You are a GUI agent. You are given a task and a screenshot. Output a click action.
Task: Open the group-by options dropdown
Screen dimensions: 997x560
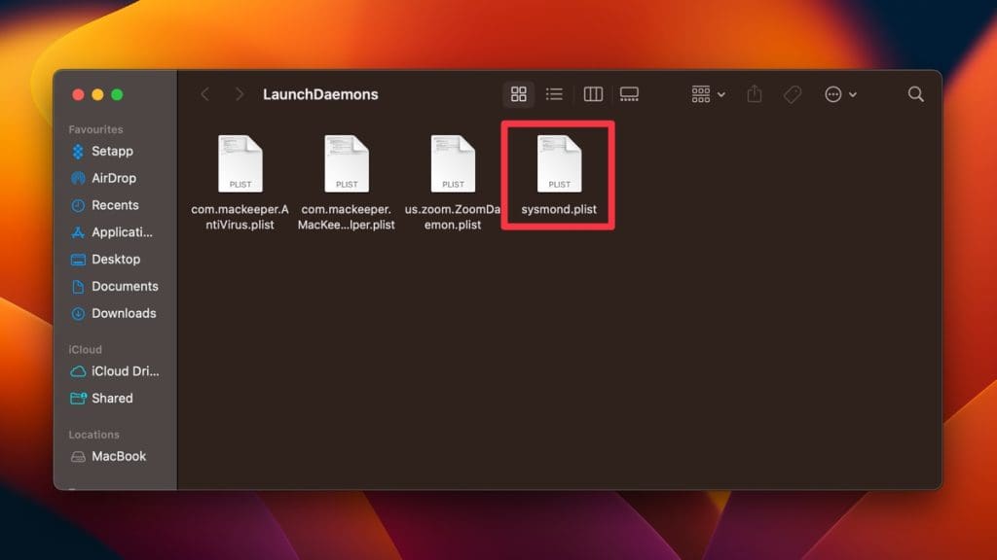708,94
